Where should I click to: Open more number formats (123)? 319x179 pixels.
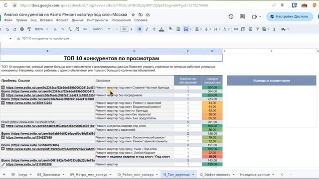coord(84,29)
